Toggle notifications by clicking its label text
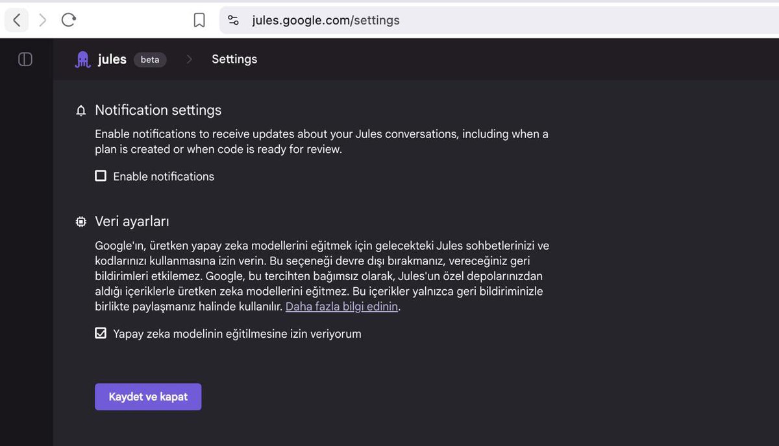The image size is (779, 446). [162, 176]
